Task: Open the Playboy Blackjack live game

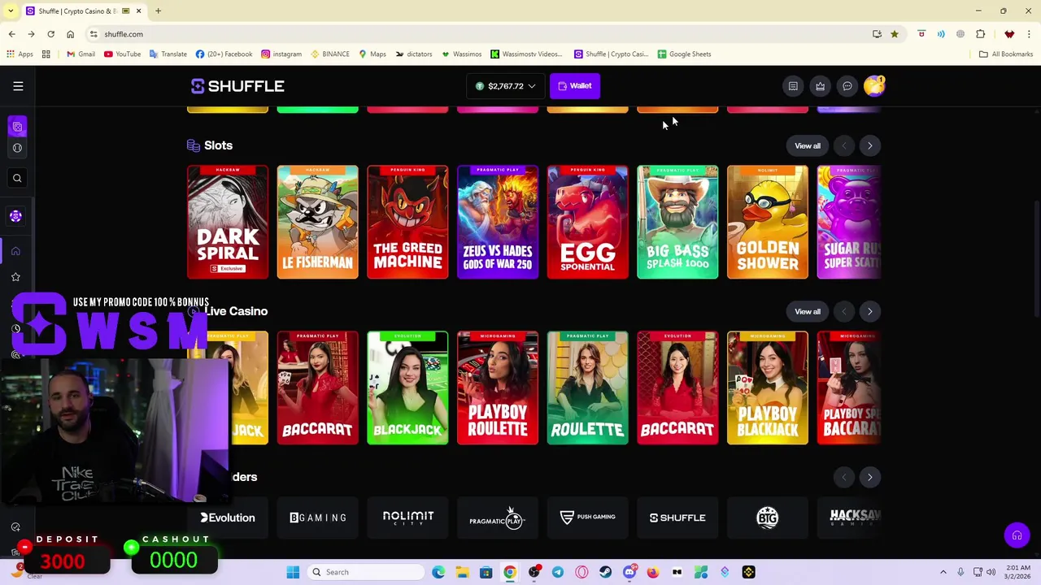Action: [x=768, y=388]
